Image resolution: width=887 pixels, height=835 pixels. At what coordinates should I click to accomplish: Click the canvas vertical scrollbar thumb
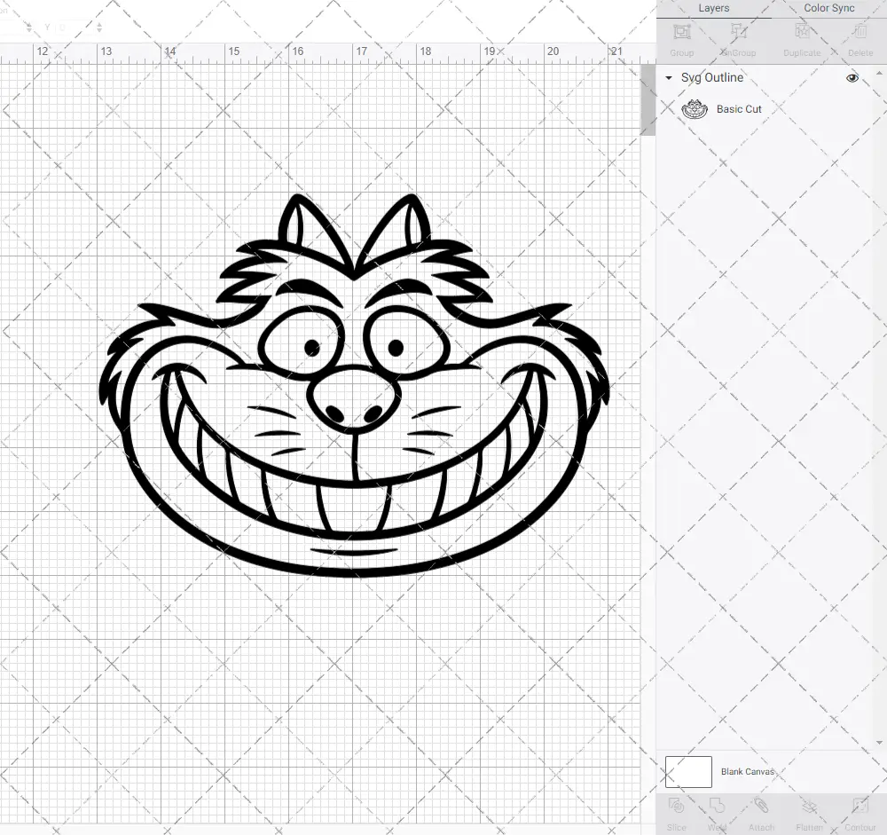648,100
